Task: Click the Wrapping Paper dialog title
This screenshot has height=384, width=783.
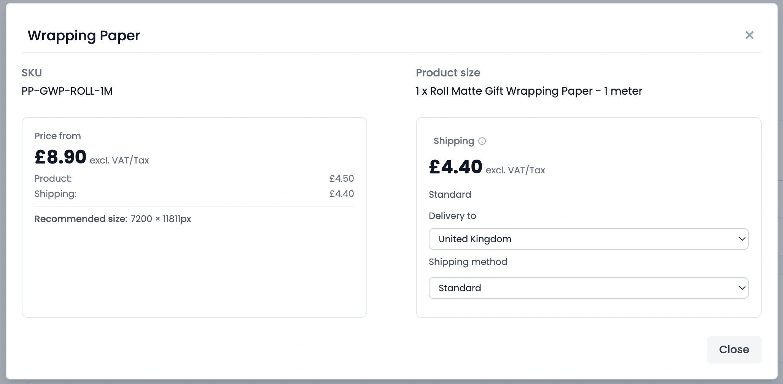Action: coord(83,35)
